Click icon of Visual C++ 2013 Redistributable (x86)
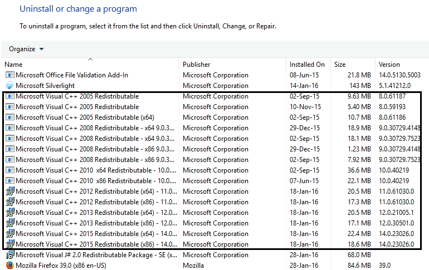 [10, 223]
